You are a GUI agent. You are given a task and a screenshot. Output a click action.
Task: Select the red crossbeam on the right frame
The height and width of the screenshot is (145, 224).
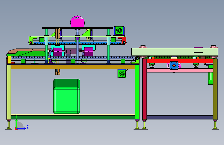point(180,61)
